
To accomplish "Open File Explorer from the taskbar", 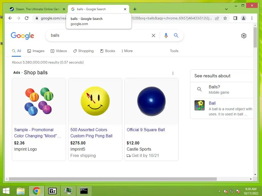I will pos(21,191).
